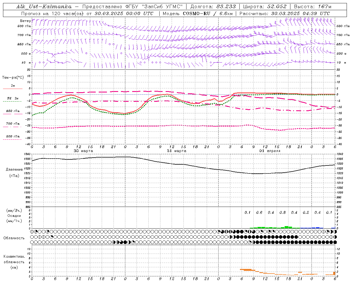Click the Осадки precipitation label
The image size is (351, 281).
14,216
